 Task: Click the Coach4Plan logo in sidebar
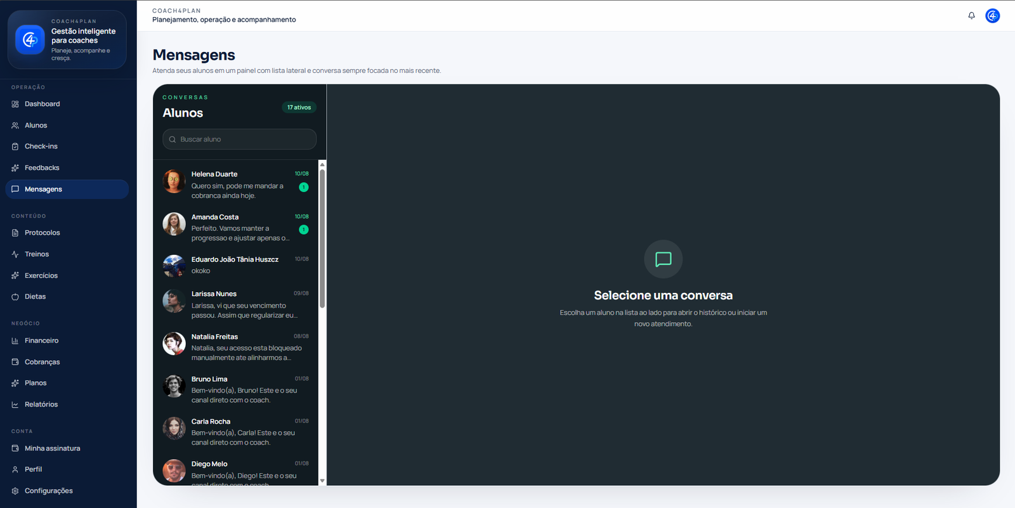[x=30, y=40]
